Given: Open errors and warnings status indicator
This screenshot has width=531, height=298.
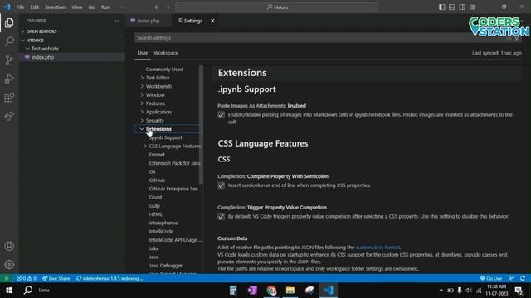Looking at the screenshot, I should point(27,278).
